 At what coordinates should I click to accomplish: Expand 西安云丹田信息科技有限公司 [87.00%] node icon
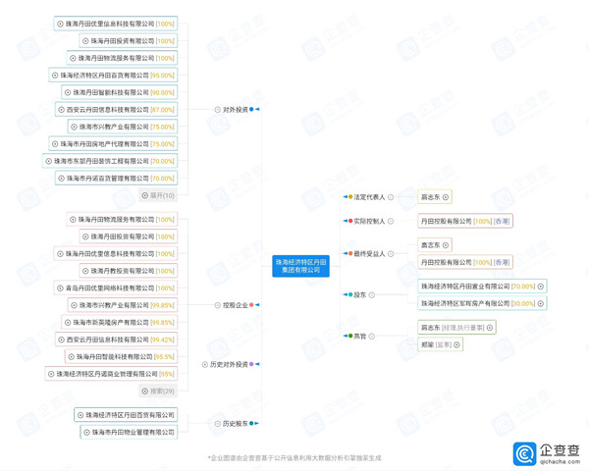click(61, 110)
